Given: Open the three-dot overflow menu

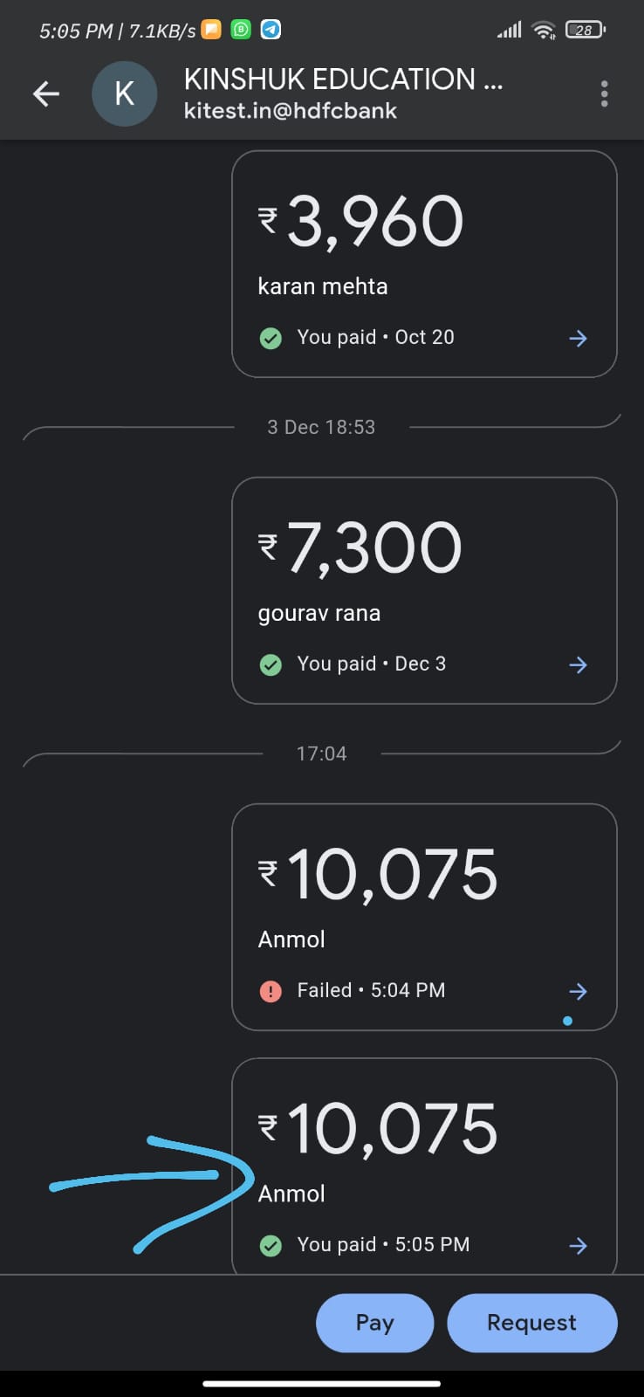Looking at the screenshot, I should pyautogui.click(x=604, y=93).
